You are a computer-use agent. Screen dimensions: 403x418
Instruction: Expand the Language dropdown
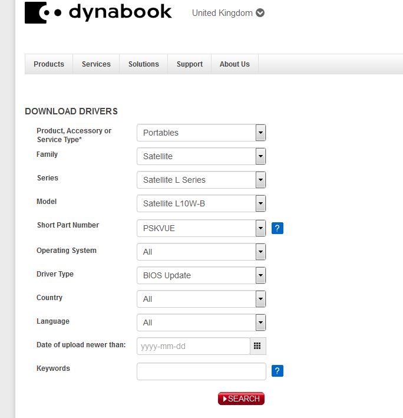click(201, 322)
